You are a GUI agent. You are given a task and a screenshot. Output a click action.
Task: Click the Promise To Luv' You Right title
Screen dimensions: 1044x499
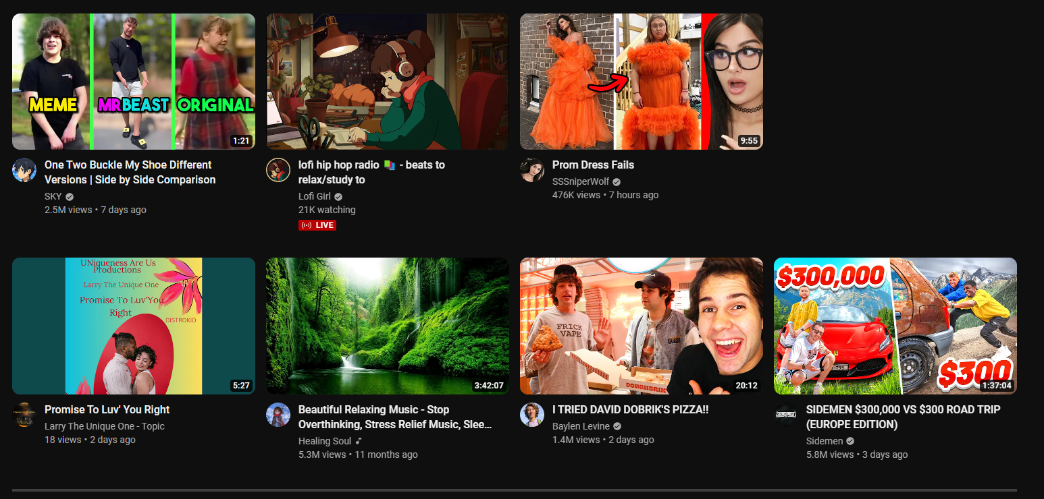pyautogui.click(x=107, y=409)
